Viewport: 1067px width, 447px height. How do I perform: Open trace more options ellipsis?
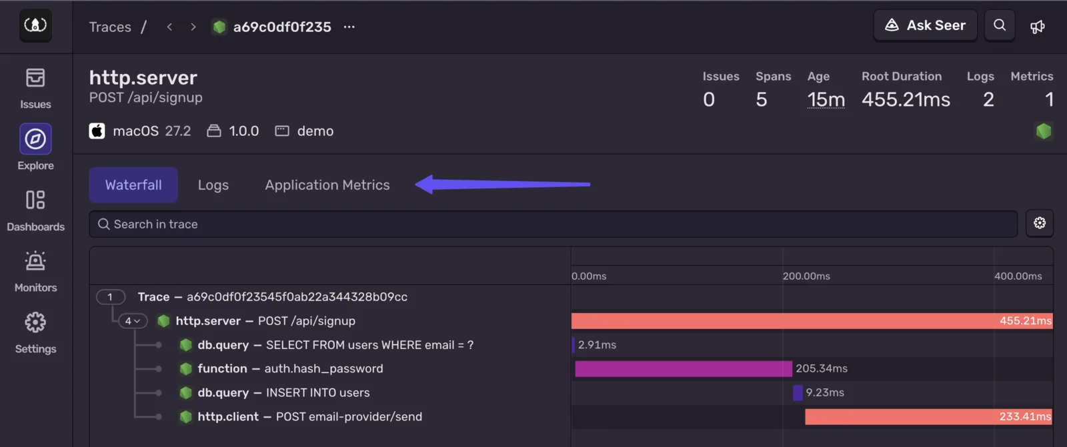click(x=349, y=27)
